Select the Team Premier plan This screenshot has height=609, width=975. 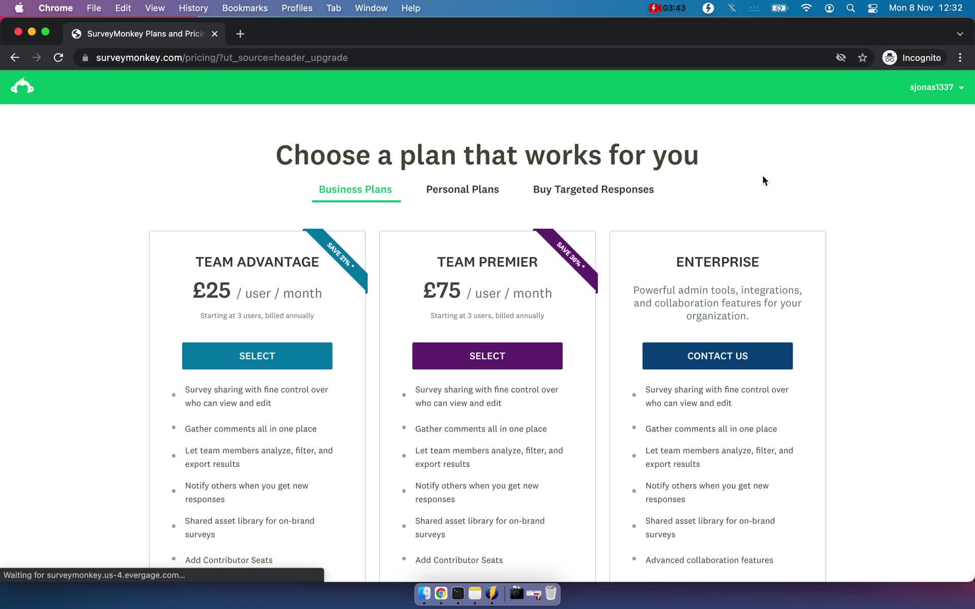tap(488, 355)
